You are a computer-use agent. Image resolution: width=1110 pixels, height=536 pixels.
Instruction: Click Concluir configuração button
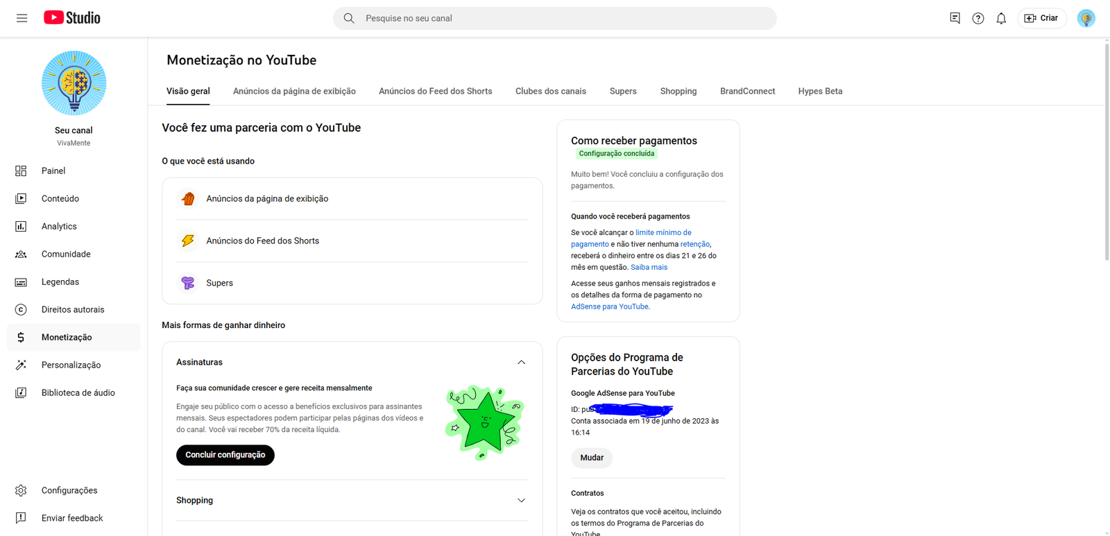point(225,455)
